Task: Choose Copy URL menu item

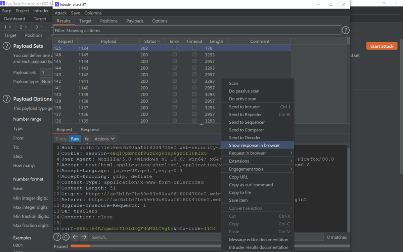Action: [258, 177]
